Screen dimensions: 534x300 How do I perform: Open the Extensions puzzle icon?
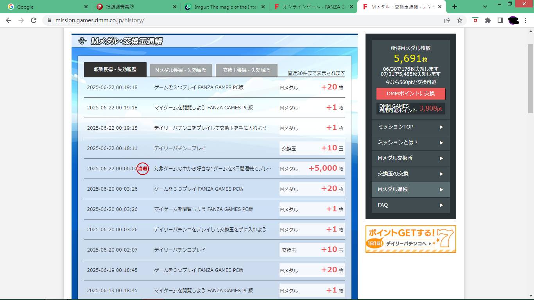(488, 20)
